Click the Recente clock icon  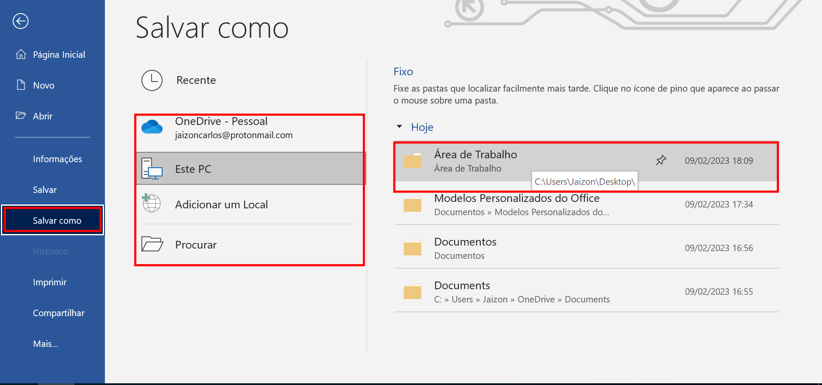152,80
